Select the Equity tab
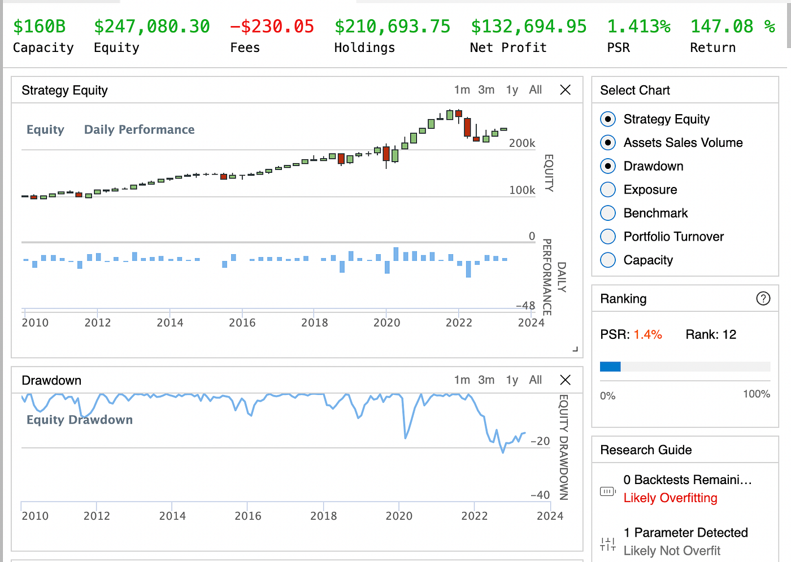The height and width of the screenshot is (562, 791). pyautogui.click(x=45, y=129)
